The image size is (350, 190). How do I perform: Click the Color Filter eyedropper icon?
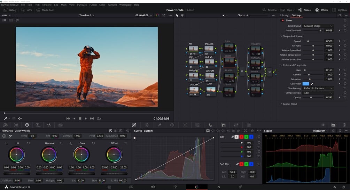pos(312,84)
